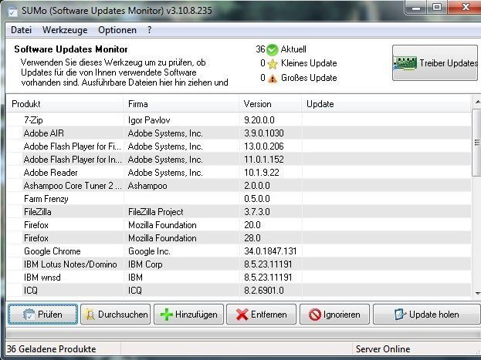
Task: Click the Großes Update label
Action: coord(309,78)
